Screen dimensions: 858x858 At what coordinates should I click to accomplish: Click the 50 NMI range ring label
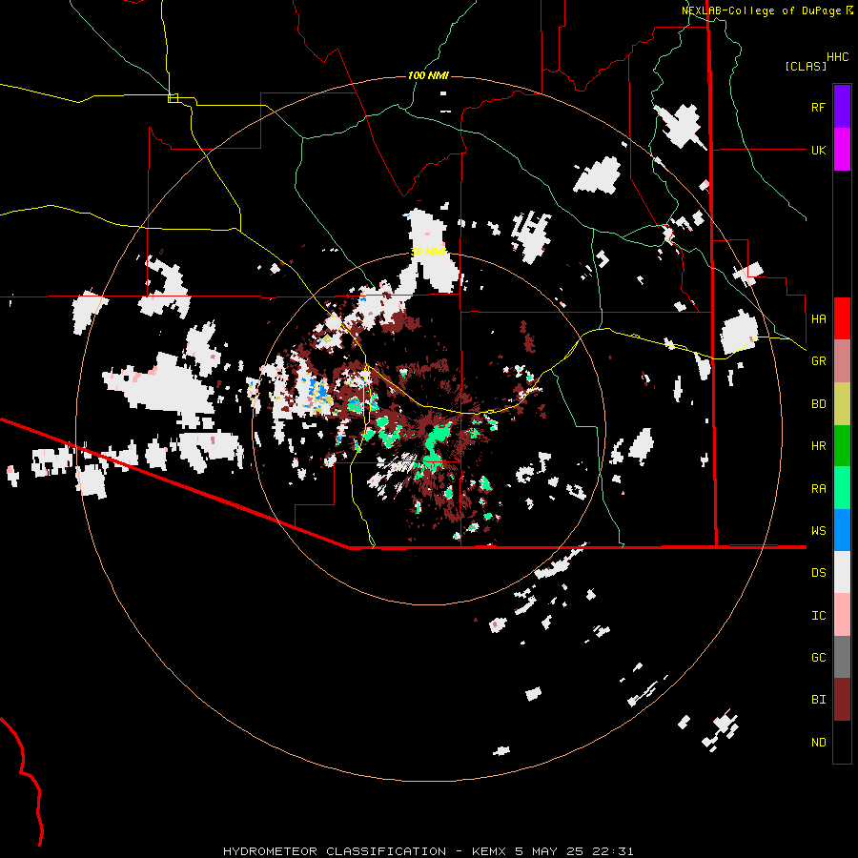coord(428,252)
